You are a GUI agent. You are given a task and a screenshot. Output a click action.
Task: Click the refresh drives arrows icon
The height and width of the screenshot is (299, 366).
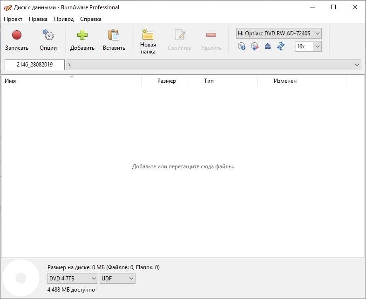pyautogui.click(x=281, y=46)
